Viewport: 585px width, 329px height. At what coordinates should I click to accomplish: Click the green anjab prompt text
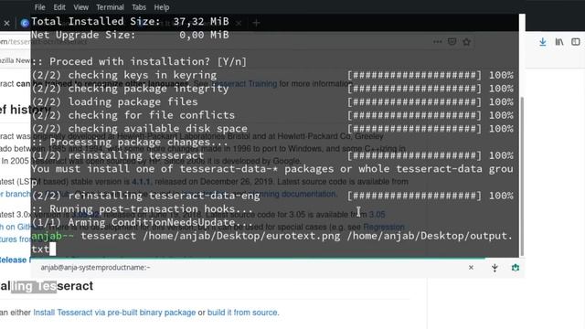(52, 236)
